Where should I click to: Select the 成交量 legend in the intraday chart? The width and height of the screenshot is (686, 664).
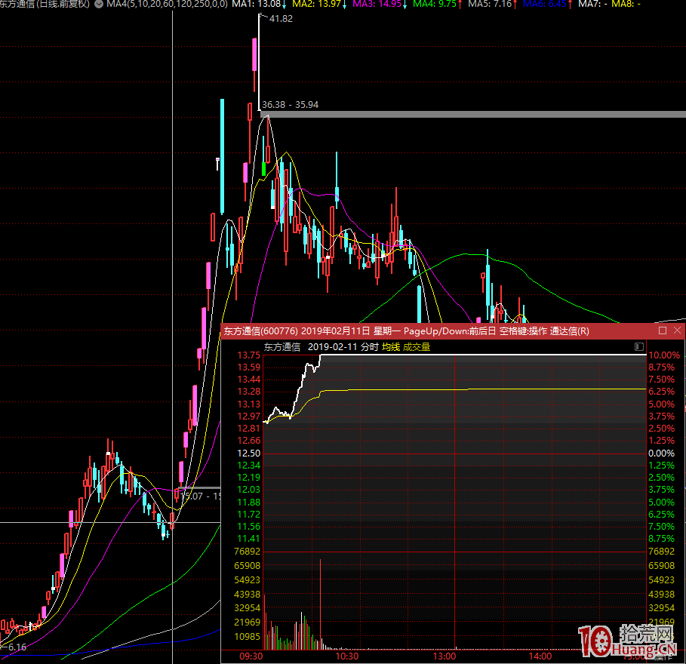tap(417, 347)
